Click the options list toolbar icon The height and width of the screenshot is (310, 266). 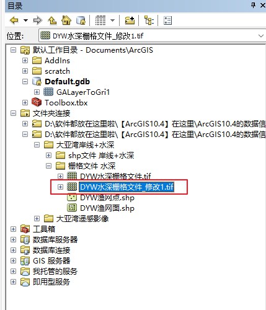click(x=167, y=20)
